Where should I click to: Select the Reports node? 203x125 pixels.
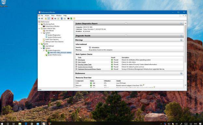[46, 44]
